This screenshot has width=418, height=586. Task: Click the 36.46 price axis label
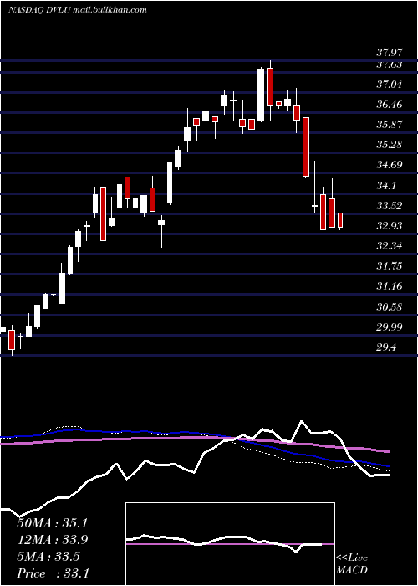(390, 105)
